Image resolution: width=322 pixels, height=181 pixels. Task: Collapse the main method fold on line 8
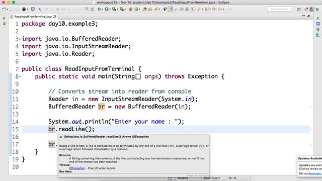[20, 76]
